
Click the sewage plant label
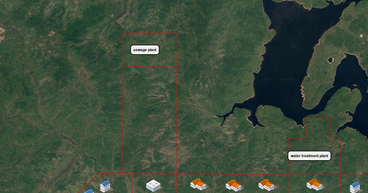[x=145, y=50]
